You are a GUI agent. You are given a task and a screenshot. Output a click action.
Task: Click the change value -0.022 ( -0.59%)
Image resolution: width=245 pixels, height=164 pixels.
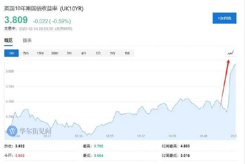[52, 21]
